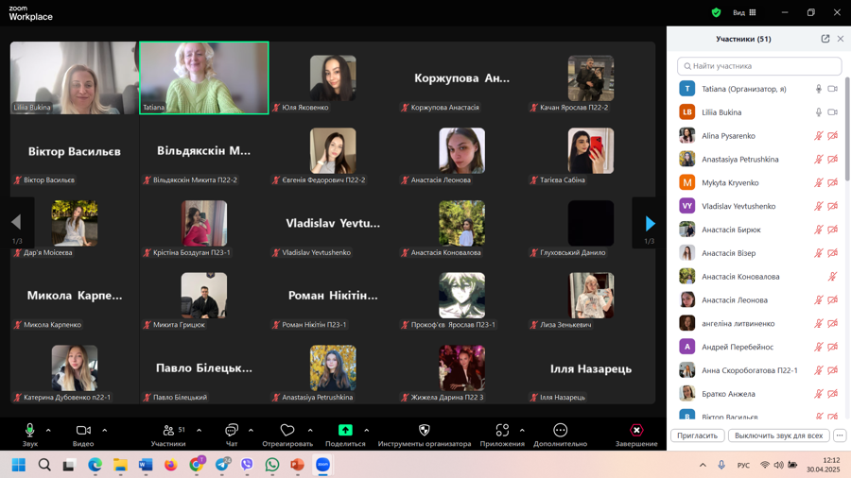The width and height of the screenshot is (851, 478).
Task: Click Выключить звук для всех button
Action: [778, 435]
